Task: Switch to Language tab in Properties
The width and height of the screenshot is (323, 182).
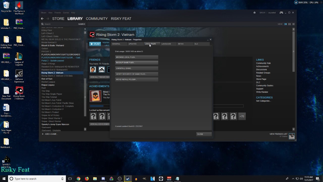Action: tap(169, 44)
